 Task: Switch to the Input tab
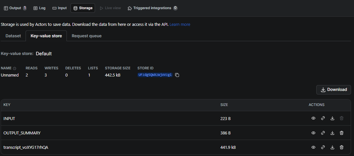click(60, 8)
